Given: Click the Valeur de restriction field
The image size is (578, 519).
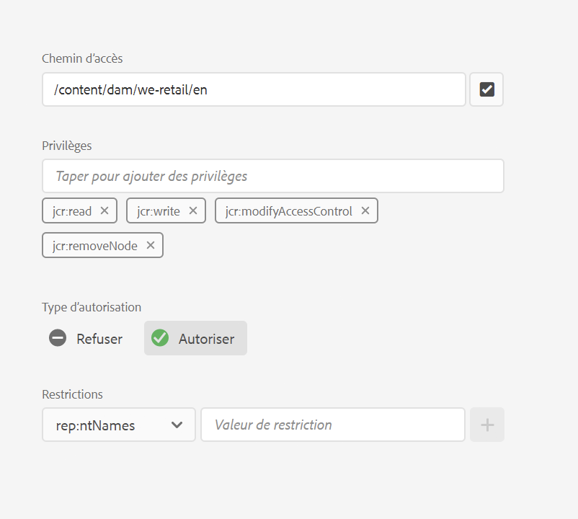Looking at the screenshot, I should [333, 425].
